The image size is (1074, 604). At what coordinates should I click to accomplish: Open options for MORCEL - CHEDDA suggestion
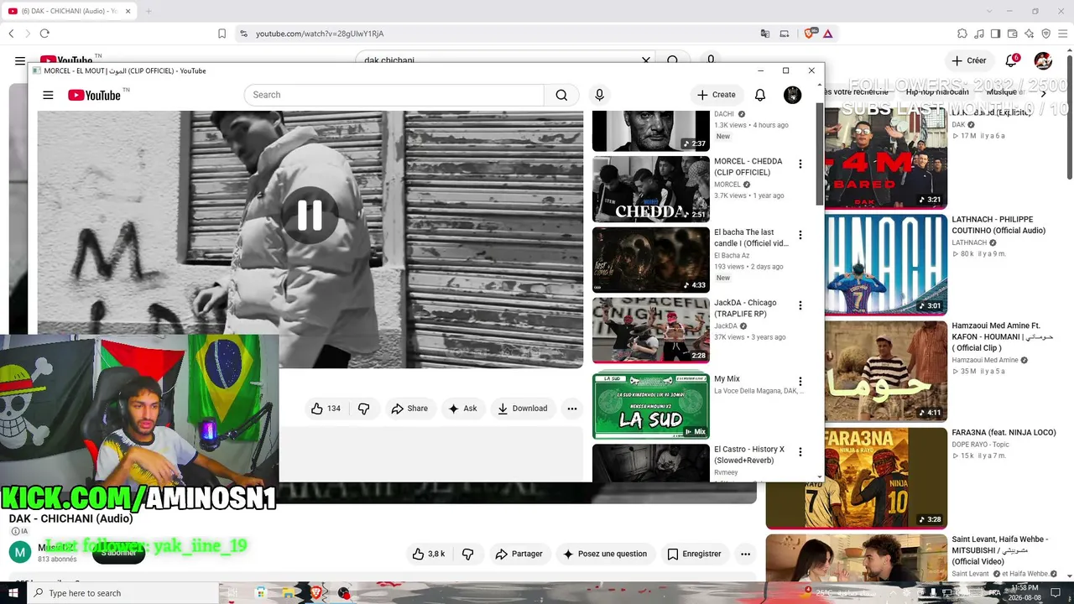click(x=800, y=164)
